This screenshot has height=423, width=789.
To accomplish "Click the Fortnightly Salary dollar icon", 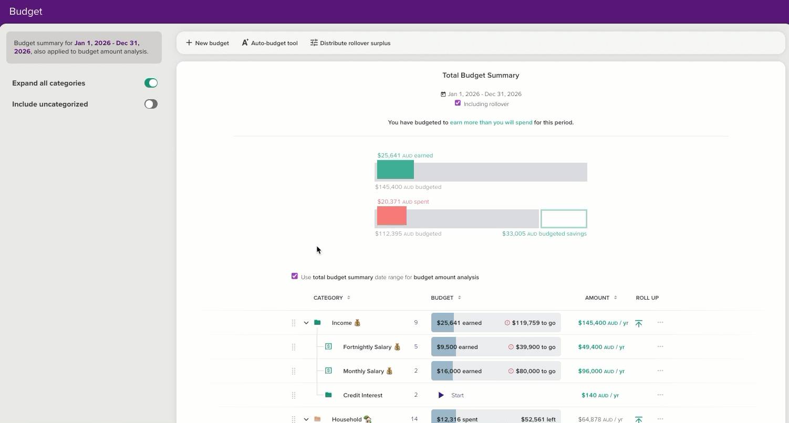I will (x=328, y=346).
